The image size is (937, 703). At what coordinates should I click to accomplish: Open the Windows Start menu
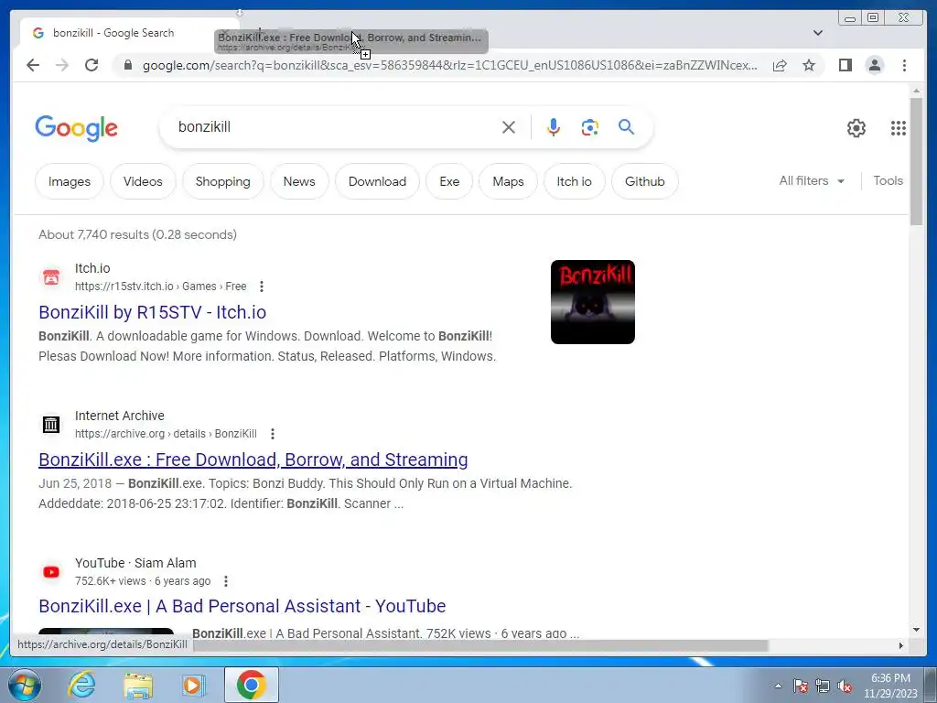[x=24, y=685]
